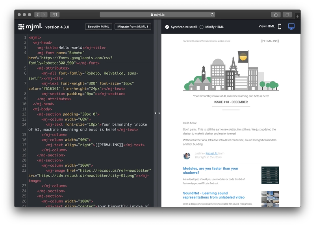Click the <mj-body> tag line
Screen dimensions: 315x226
coord(43,109)
